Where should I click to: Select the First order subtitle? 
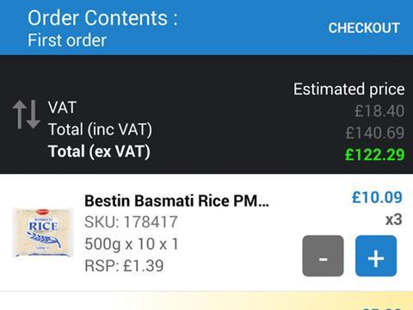point(67,40)
